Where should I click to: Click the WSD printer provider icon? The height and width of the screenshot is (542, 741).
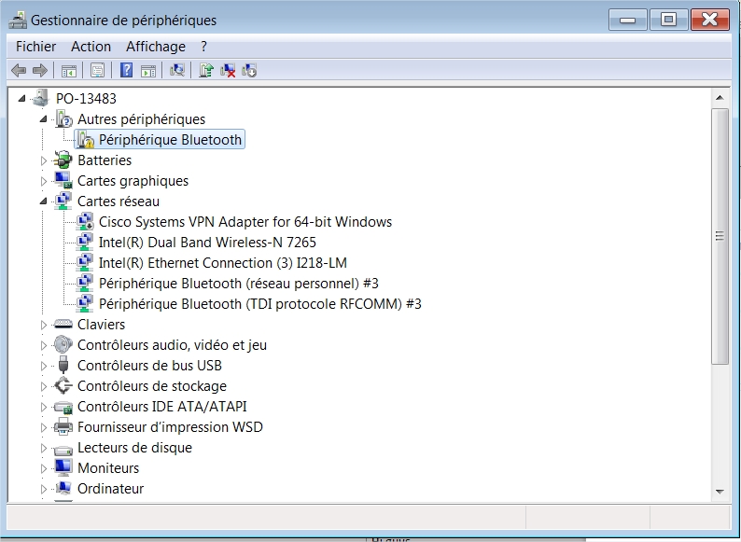(63, 426)
